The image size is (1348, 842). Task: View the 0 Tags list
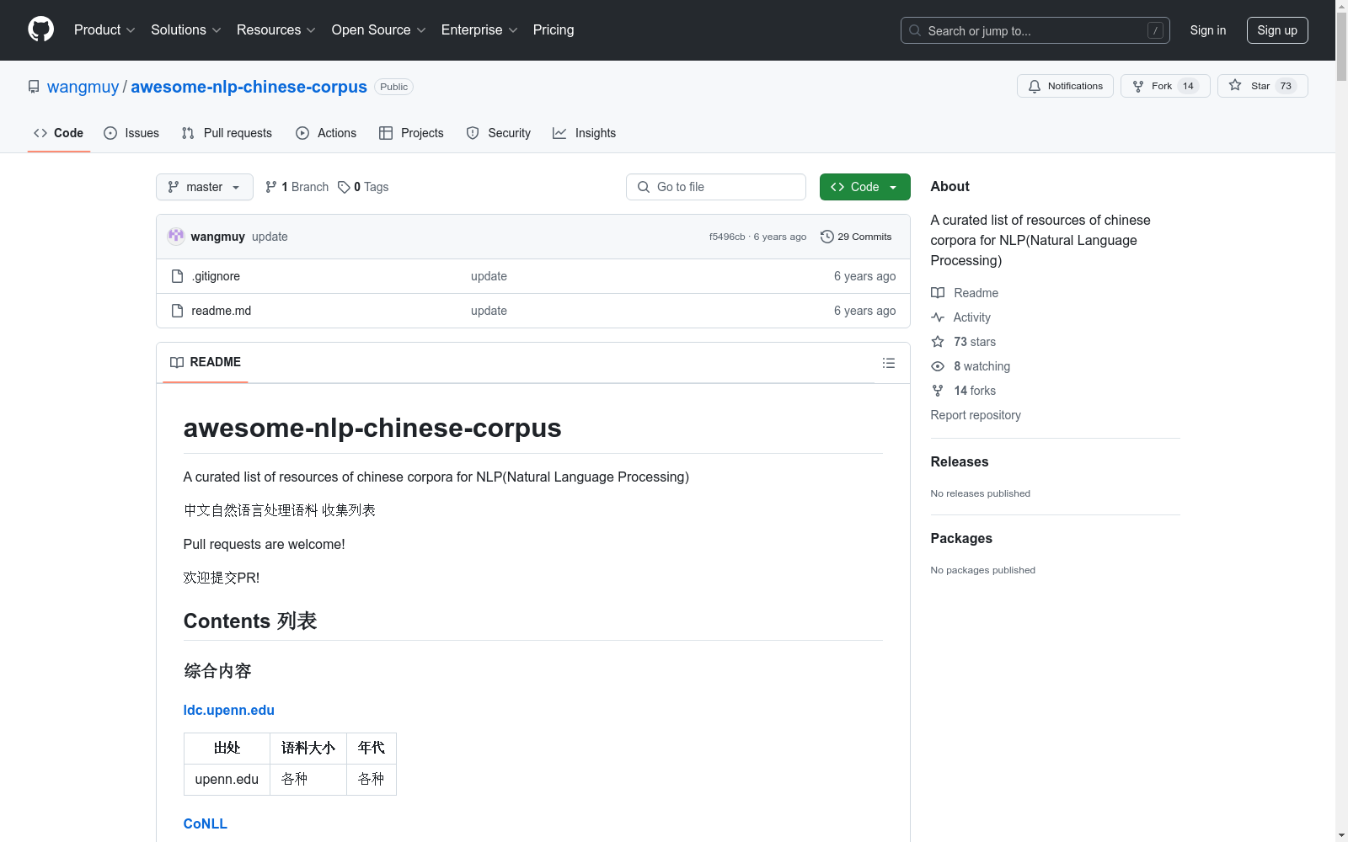(x=363, y=187)
